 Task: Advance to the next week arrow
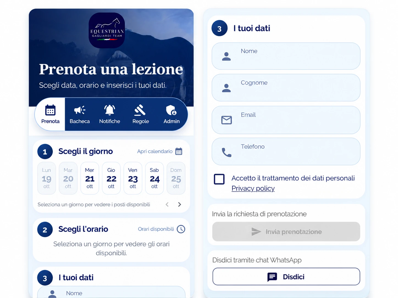pos(179,204)
